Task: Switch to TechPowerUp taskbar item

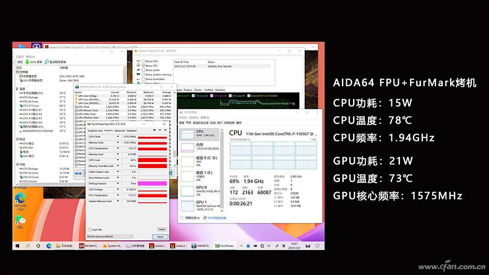Action: [x=225, y=246]
